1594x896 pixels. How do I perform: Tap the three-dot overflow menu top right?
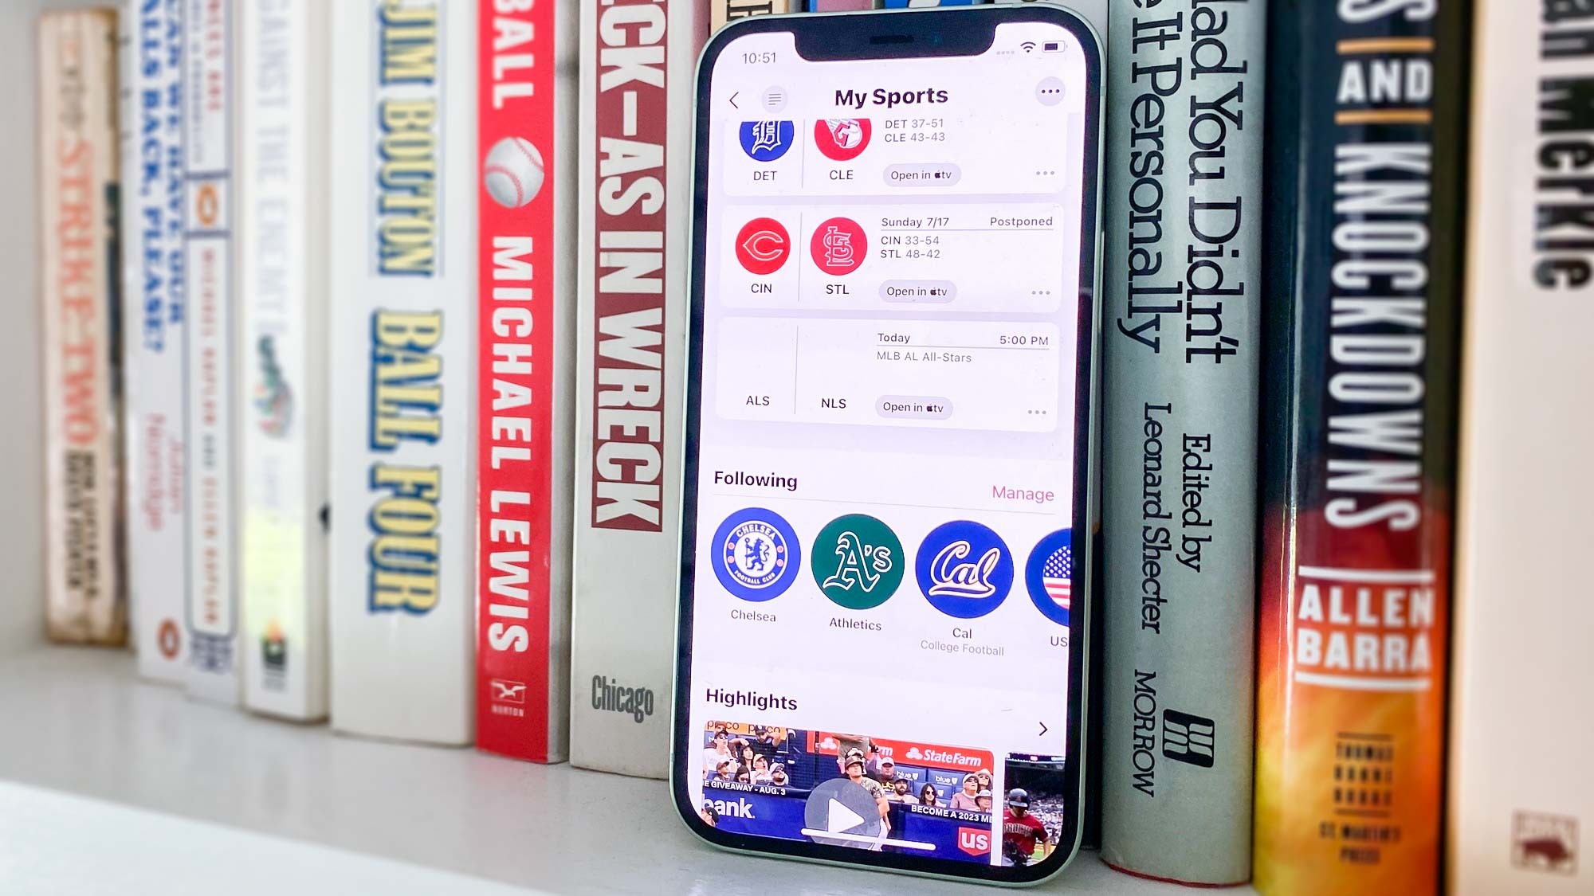(1048, 93)
